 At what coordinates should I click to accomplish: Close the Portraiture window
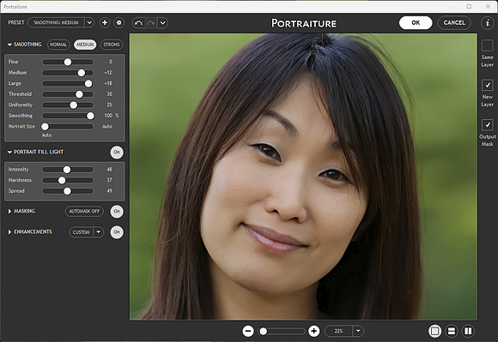coord(489,6)
